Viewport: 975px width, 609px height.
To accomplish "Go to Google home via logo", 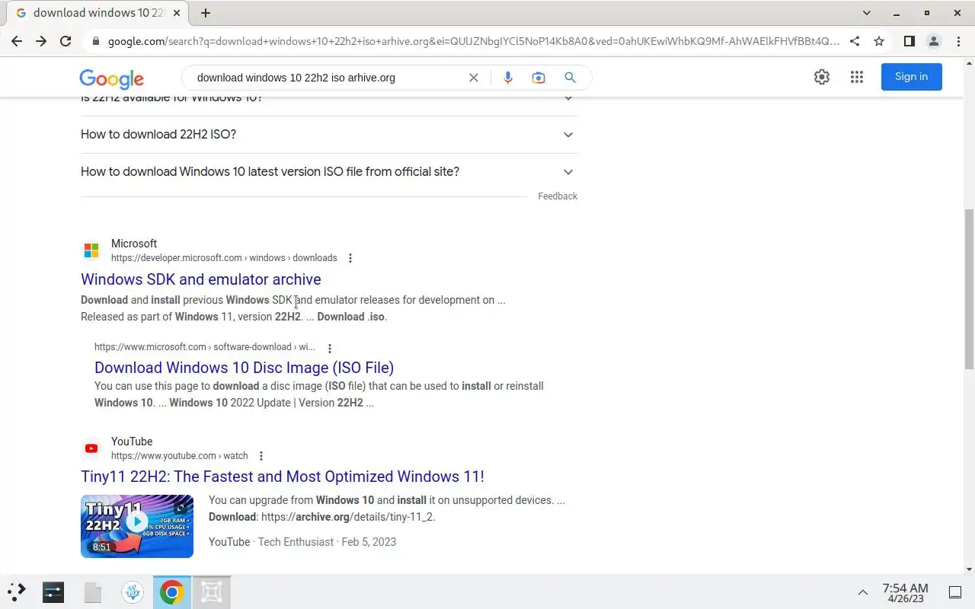I will click(x=111, y=78).
